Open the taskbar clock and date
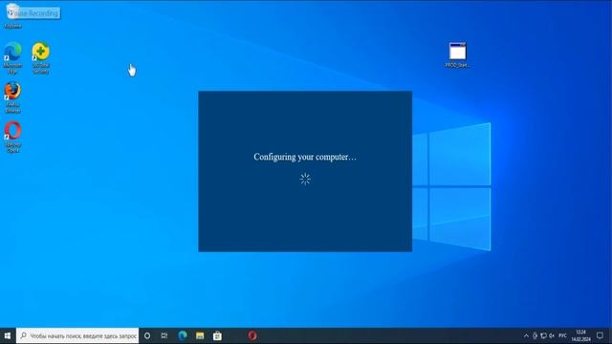The height and width of the screenshot is (344, 612). [x=580, y=335]
